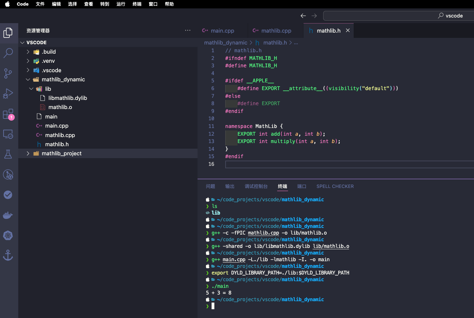
Task: Open the Kubernetes helm wheel icon
Action: tap(8, 235)
